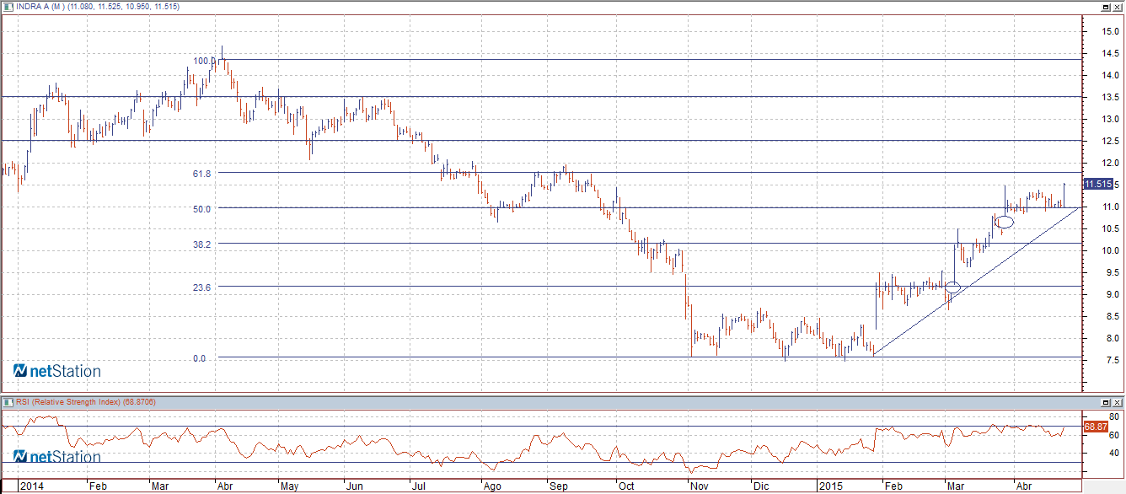Click the 38.2 Fibonacci level label

point(201,244)
